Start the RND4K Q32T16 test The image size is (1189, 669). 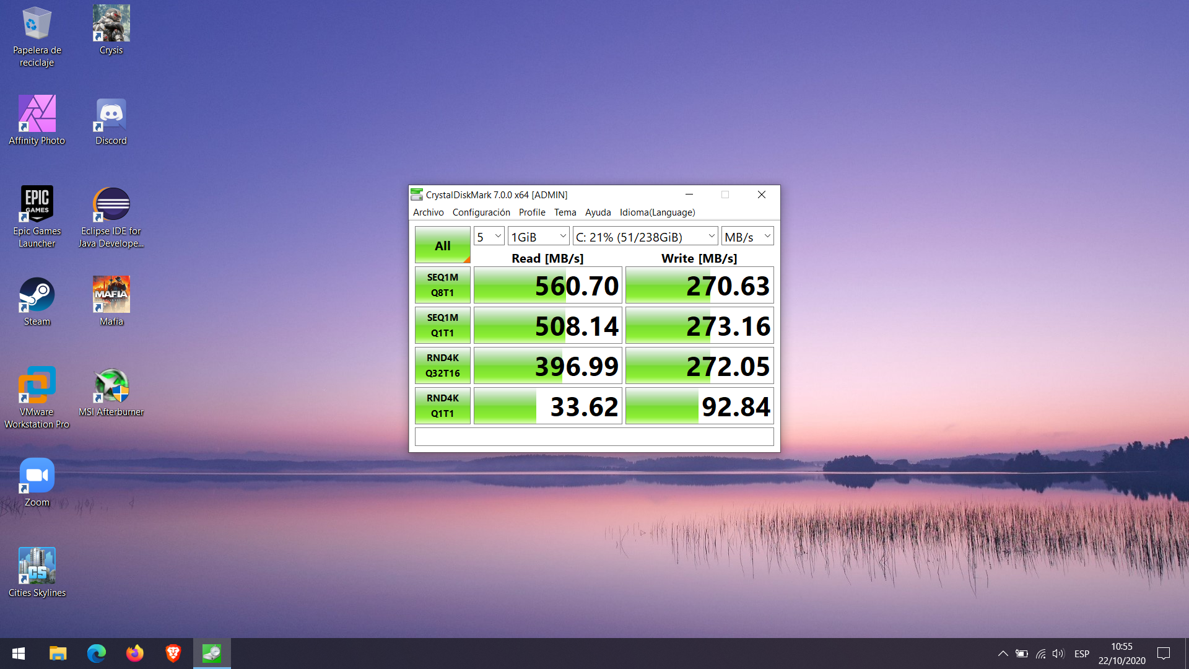click(442, 365)
